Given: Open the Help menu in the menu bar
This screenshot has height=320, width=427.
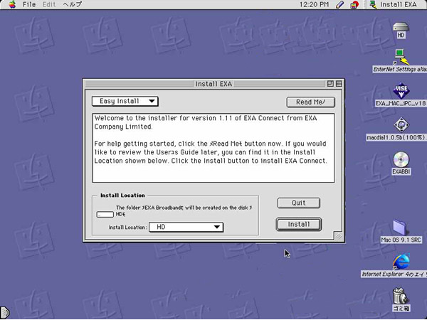Looking at the screenshot, I should pyautogui.click(x=73, y=5).
